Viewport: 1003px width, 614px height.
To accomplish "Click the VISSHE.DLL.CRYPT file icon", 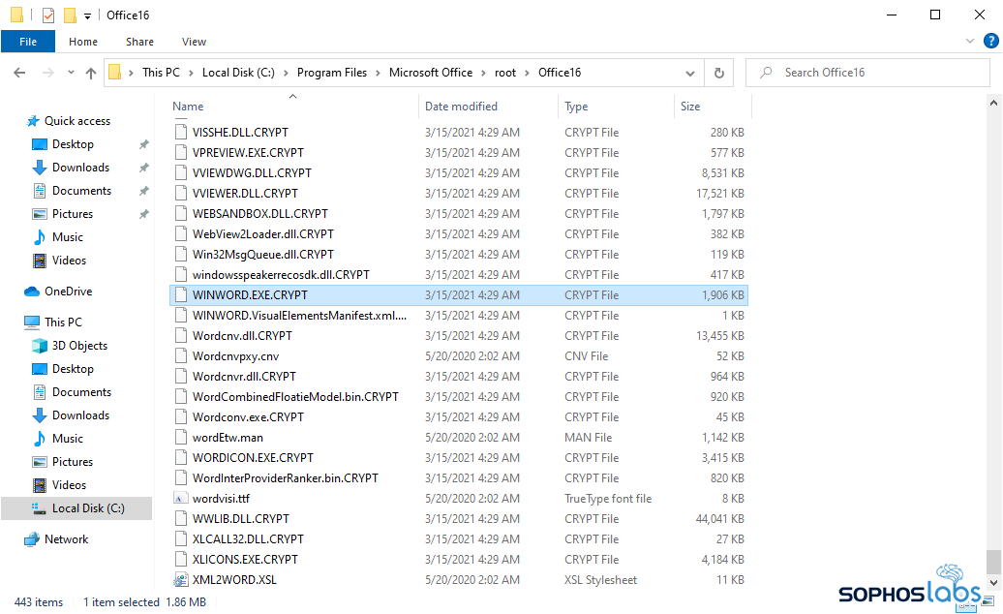I will [x=181, y=132].
